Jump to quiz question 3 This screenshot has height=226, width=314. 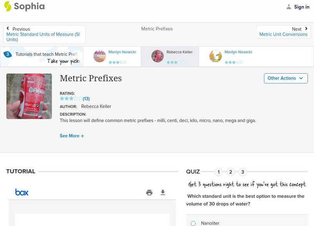click(x=243, y=172)
